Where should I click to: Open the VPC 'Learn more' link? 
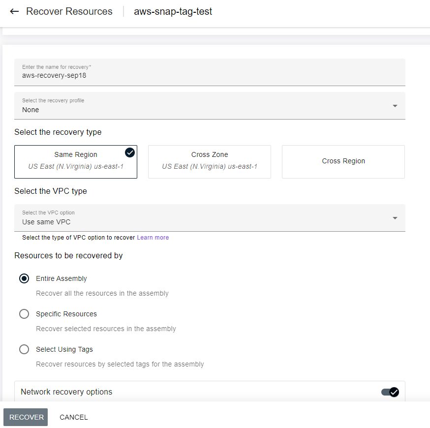click(x=153, y=238)
